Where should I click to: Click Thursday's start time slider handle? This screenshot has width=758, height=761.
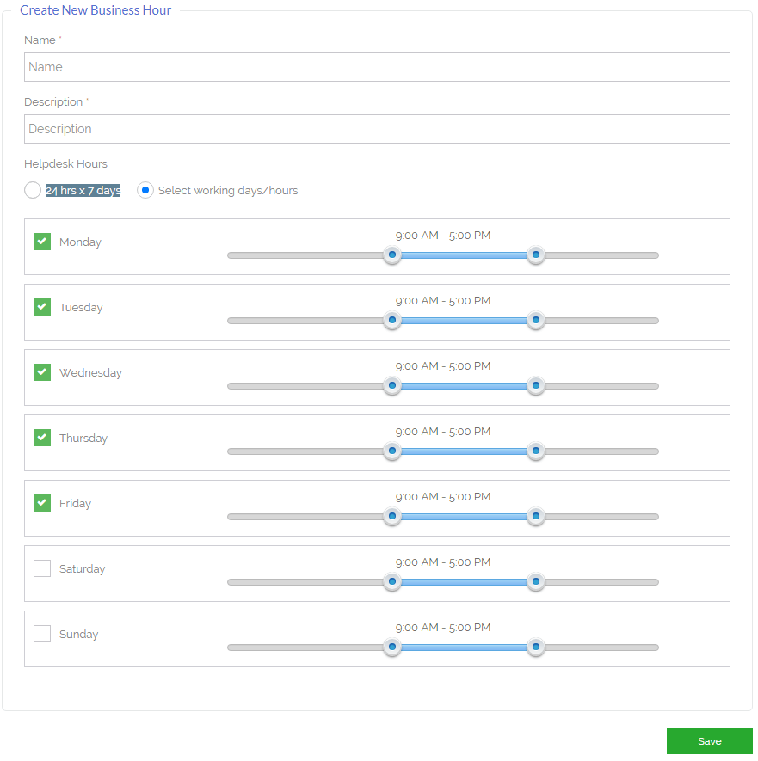tap(392, 451)
